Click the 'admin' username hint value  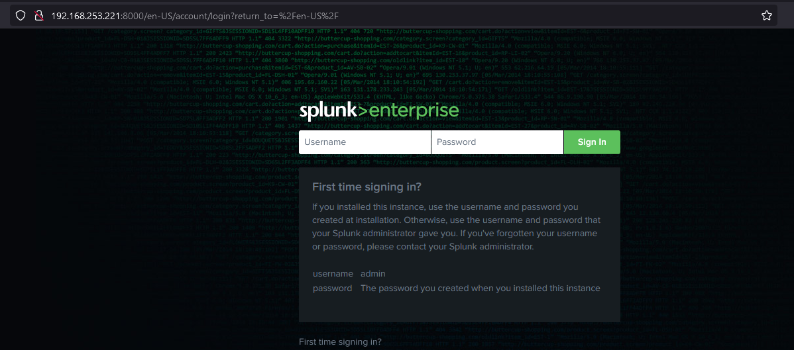373,274
